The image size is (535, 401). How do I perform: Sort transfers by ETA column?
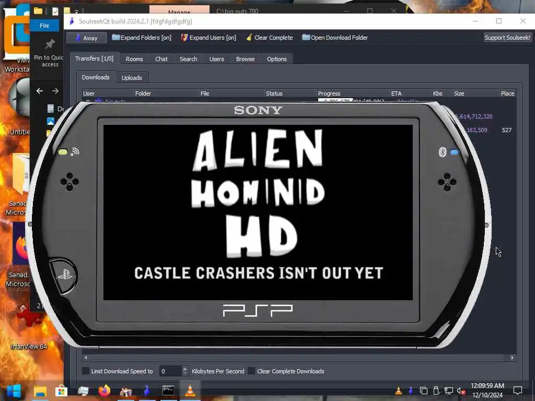click(x=411, y=93)
